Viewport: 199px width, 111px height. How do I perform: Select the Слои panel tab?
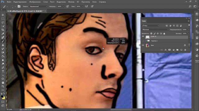point(144,21)
